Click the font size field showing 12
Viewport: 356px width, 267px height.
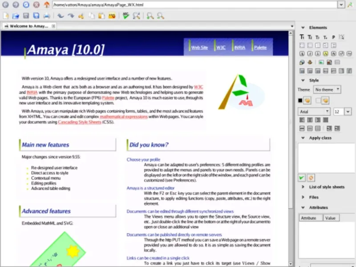339,112
